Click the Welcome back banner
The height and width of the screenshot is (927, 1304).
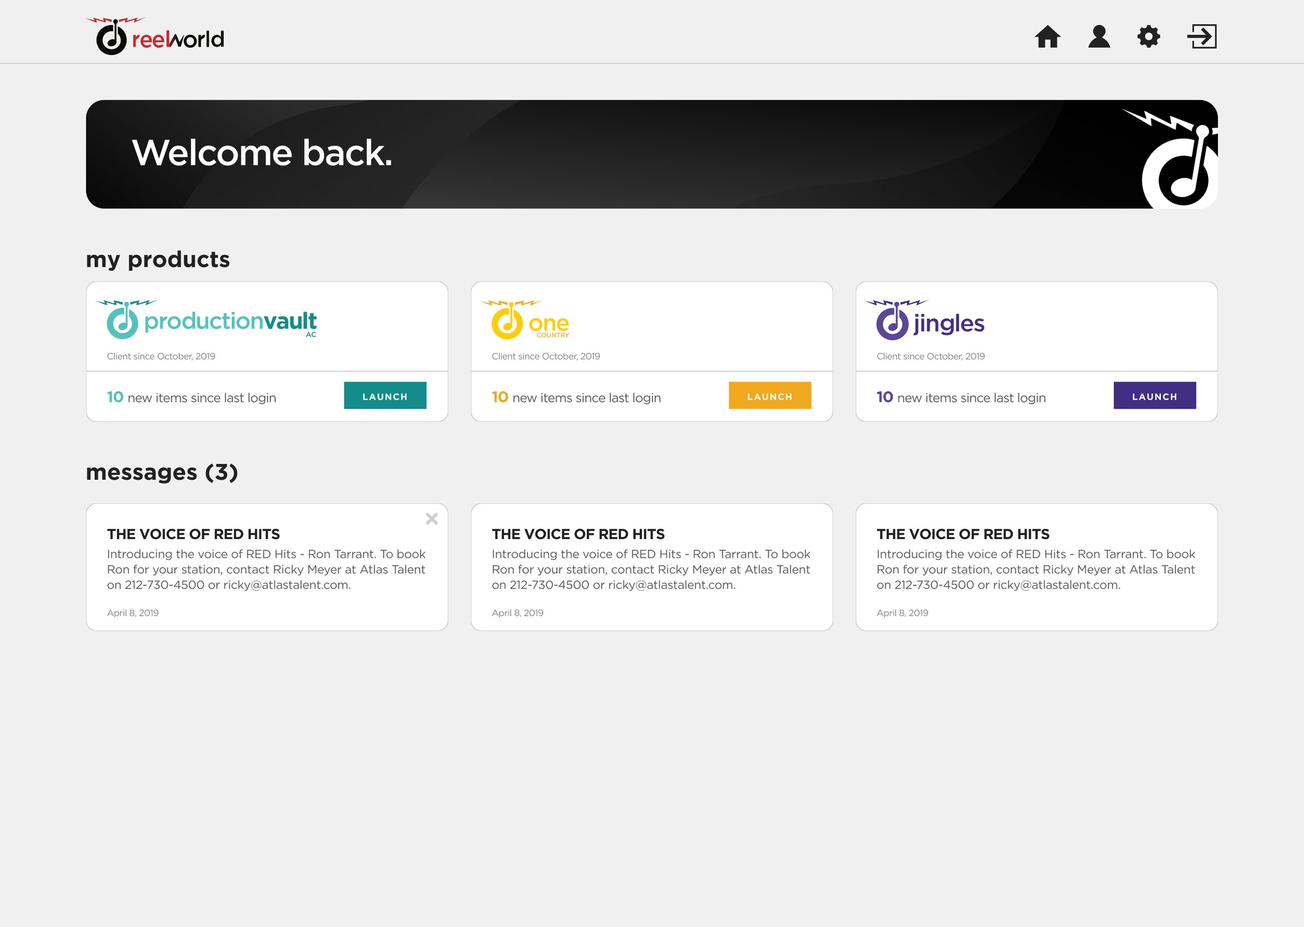point(651,154)
